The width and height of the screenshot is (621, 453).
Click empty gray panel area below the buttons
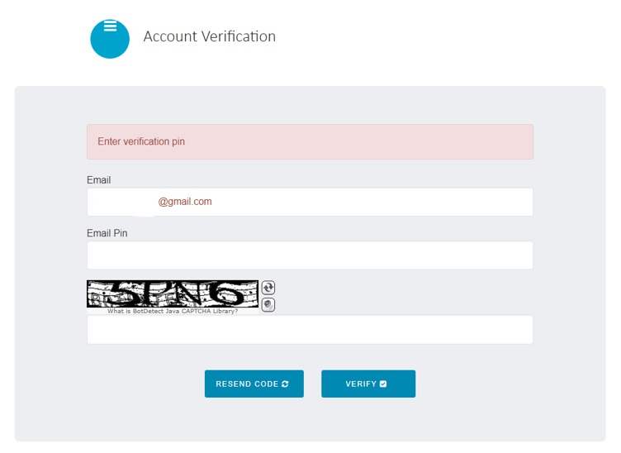(x=310, y=420)
